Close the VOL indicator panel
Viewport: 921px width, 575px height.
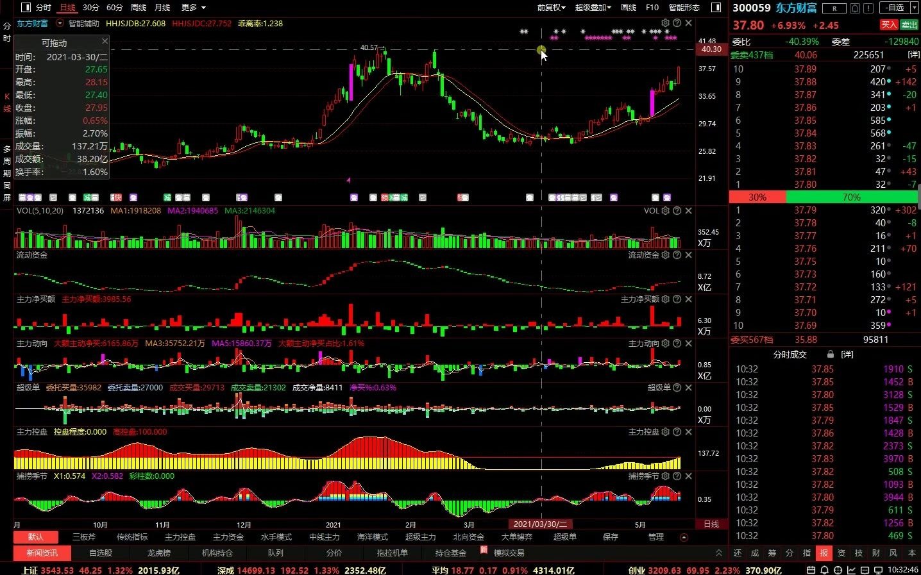[x=688, y=210]
